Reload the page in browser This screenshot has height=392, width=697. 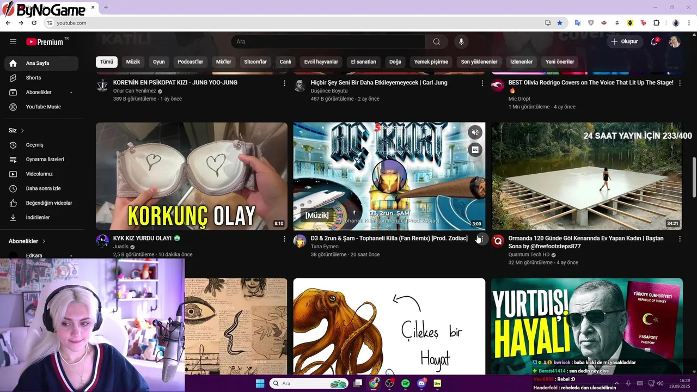[x=34, y=23]
